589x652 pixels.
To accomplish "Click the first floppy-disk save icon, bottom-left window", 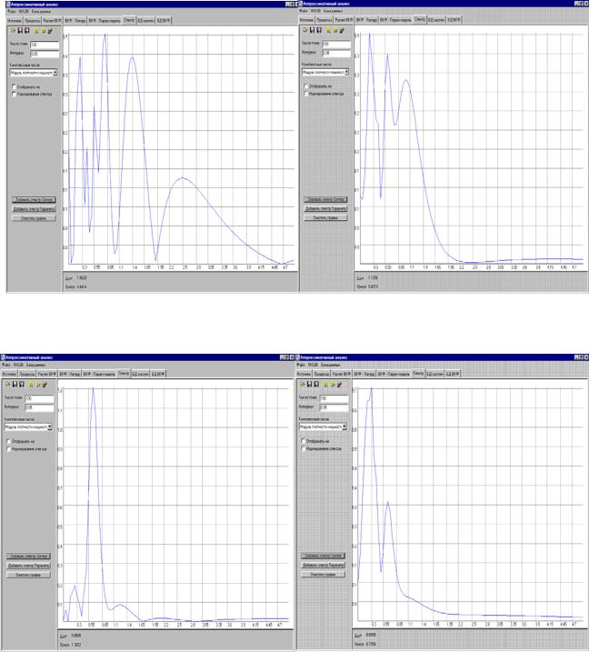I will [15, 384].
